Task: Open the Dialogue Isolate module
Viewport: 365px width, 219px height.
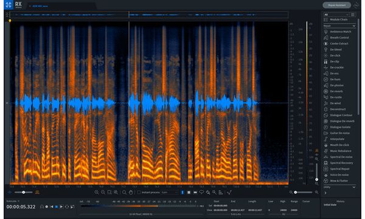Action: 337,127
